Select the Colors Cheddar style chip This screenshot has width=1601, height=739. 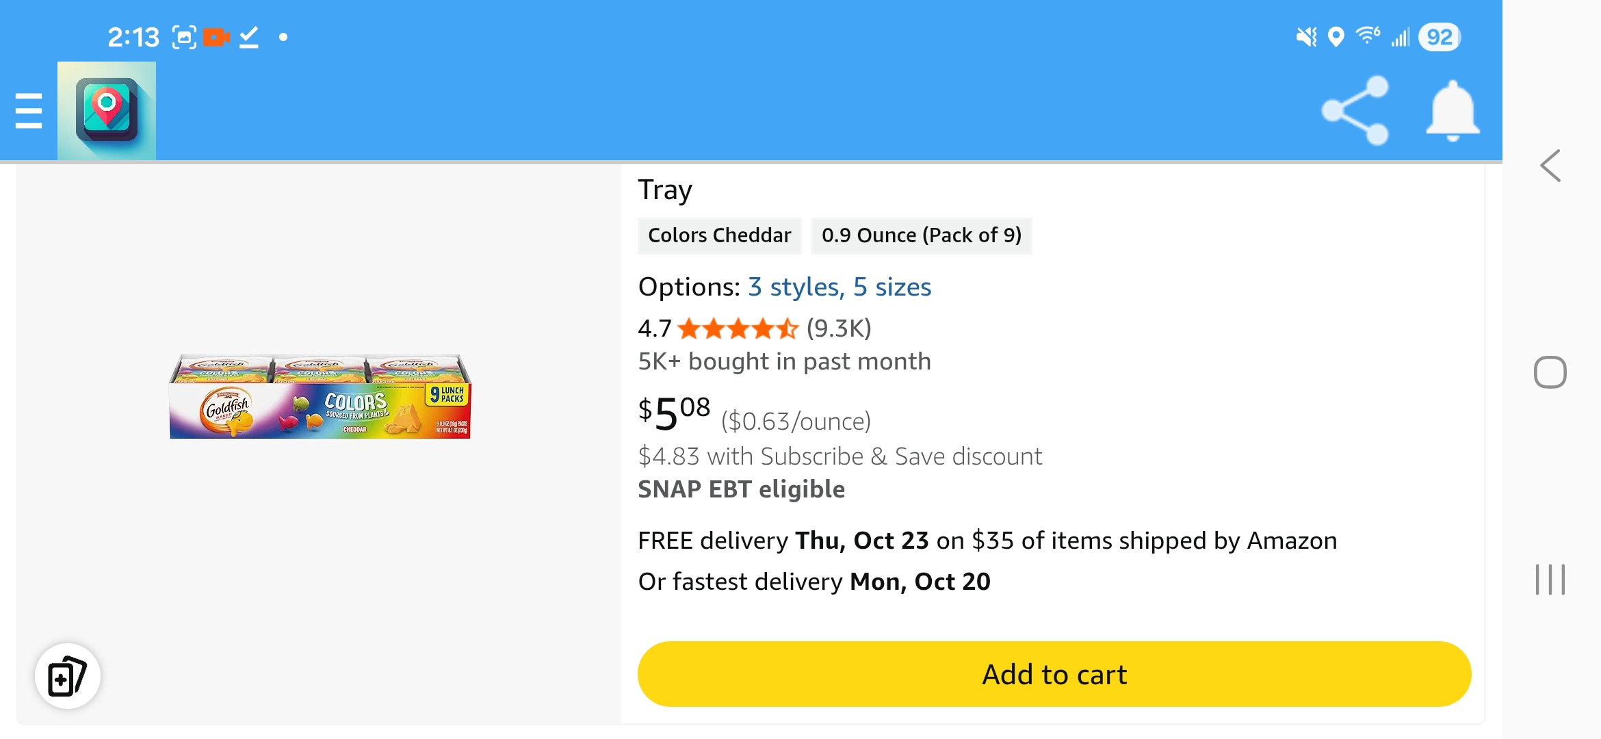[719, 235]
